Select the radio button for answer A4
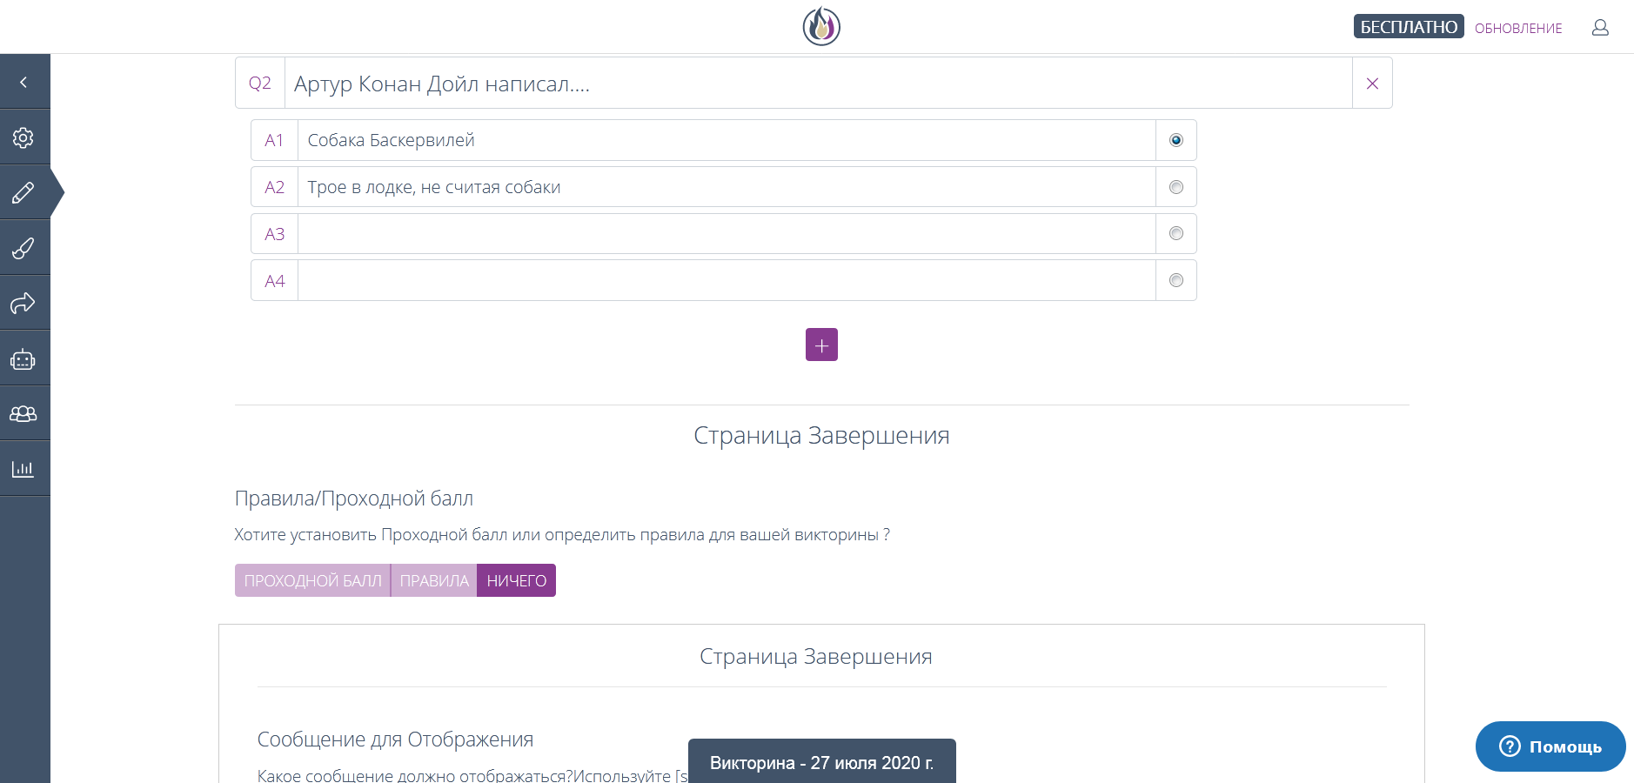The height and width of the screenshot is (783, 1634). 1176,280
